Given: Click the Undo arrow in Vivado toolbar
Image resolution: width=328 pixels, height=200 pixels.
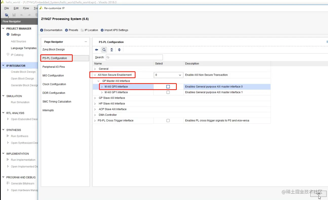Looking at the screenshot, I should [x=22, y=15].
